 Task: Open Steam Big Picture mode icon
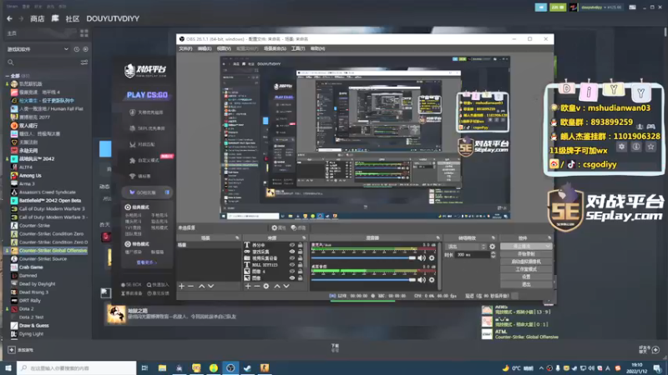coord(633,7)
